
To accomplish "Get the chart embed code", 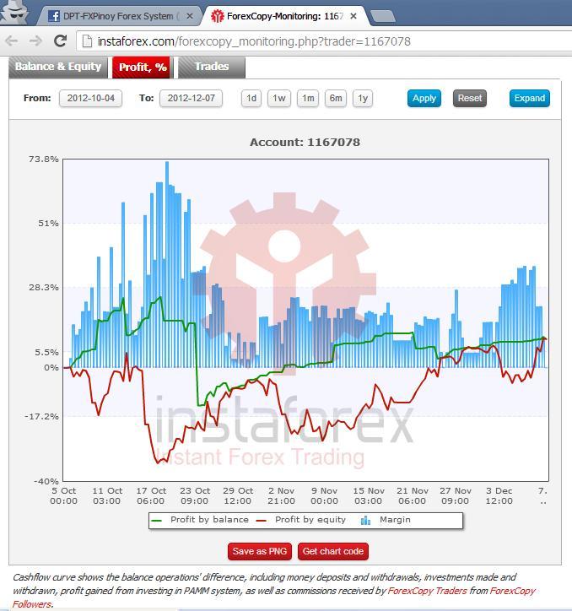I will point(332,551).
